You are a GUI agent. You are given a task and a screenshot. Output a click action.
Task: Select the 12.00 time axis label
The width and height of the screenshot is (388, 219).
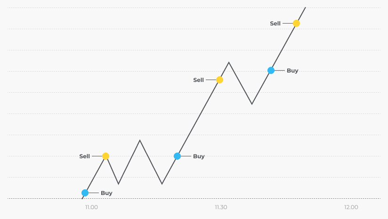coord(351,207)
